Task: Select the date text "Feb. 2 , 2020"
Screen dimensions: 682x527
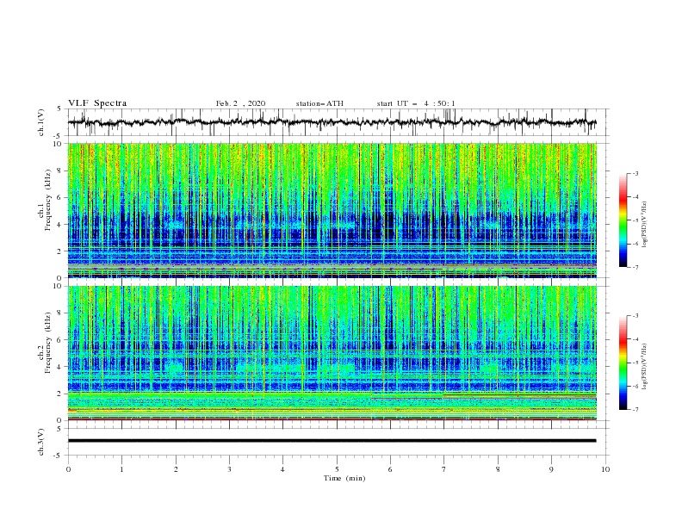Action: tap(240, 103)
